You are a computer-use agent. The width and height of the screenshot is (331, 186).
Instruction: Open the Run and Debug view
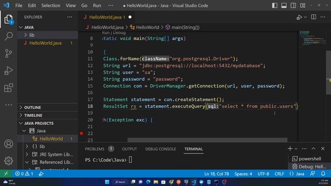coord(8,71)
